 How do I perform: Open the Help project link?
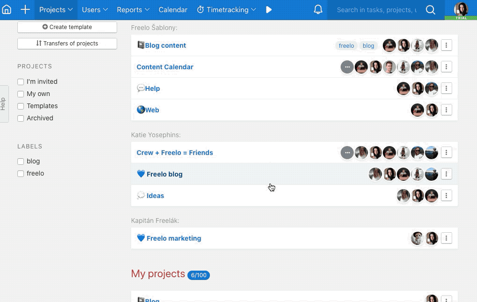pos(152,88)
